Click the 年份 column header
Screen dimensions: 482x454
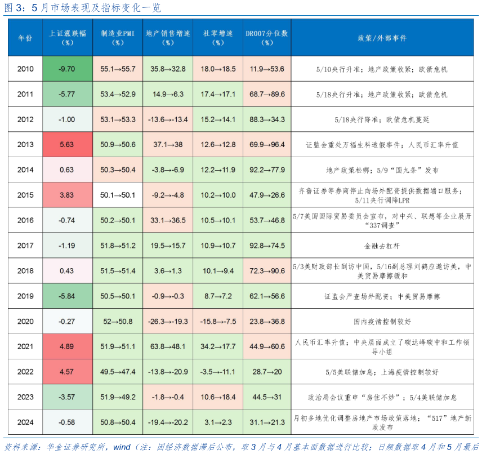click(x=24, y=38)
